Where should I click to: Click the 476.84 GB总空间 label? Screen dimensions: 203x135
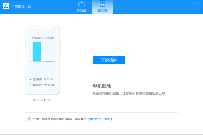coord(43,38)
